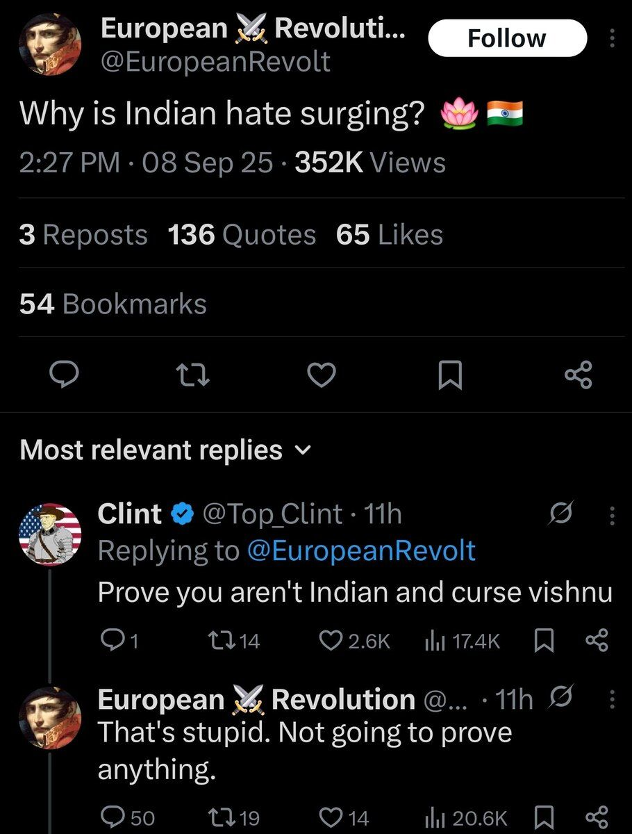Repost the main Indian hate post

[194, 375]
